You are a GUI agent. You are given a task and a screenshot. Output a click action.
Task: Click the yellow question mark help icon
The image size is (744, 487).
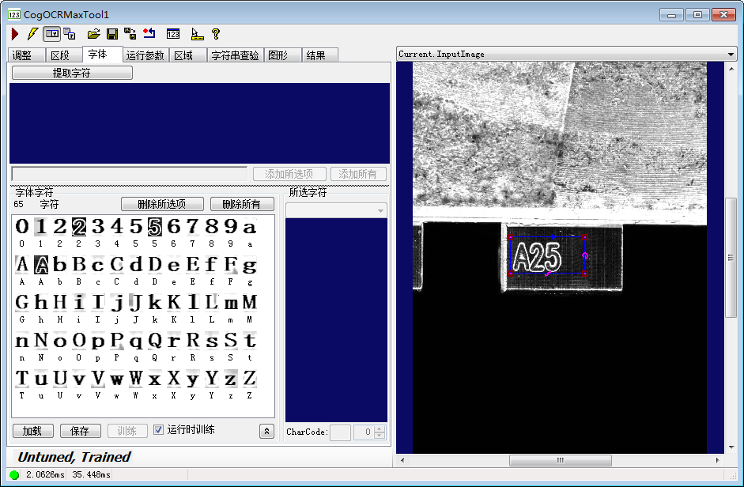(x=215, y=34)
